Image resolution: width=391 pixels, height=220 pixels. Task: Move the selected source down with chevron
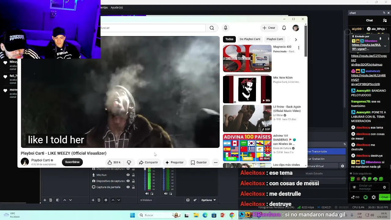pos(119,200)
